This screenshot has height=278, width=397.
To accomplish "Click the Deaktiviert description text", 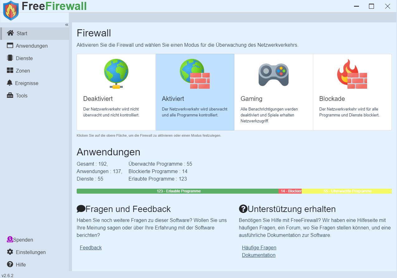I will point(111,112).
